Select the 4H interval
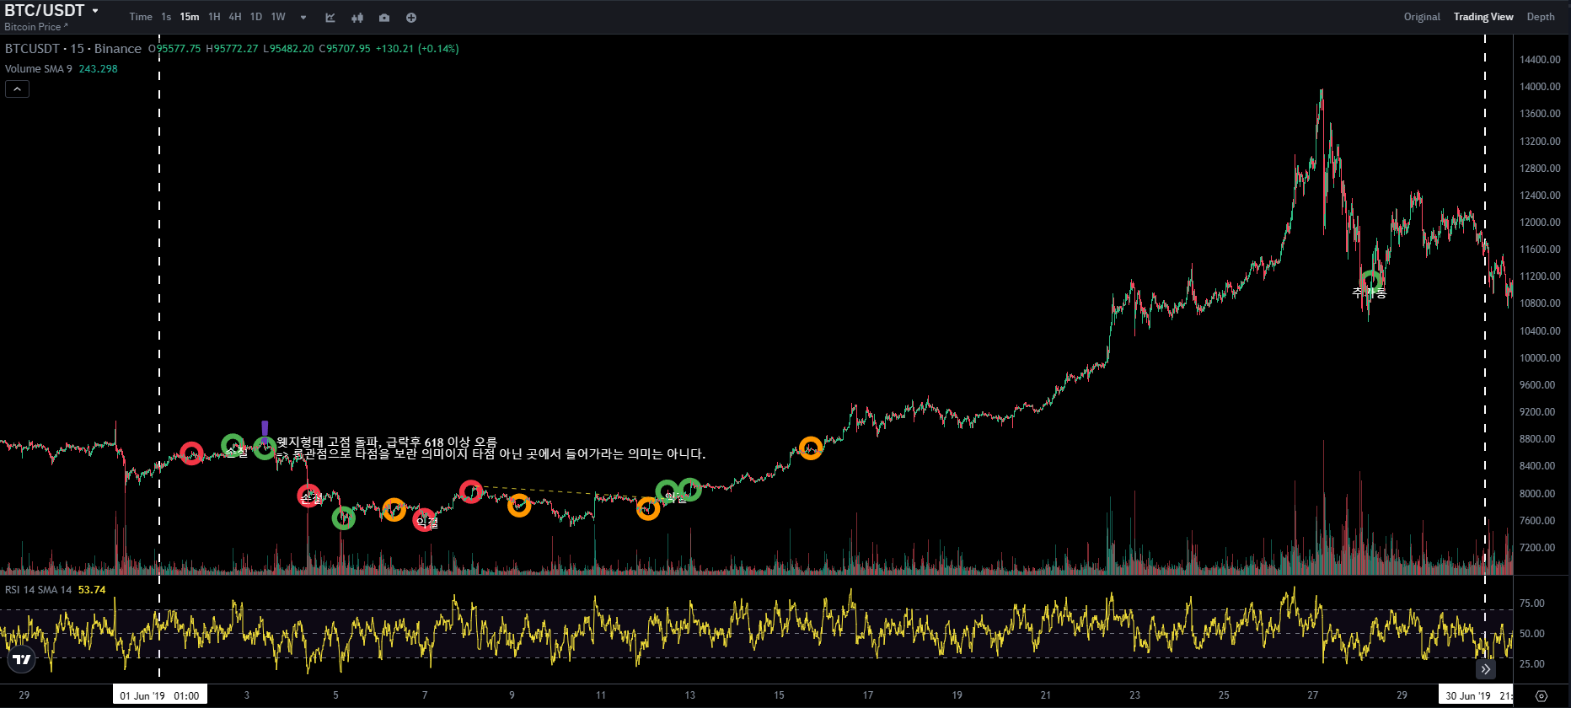This screenshot has height=708, width=1571. coord(235,17)
